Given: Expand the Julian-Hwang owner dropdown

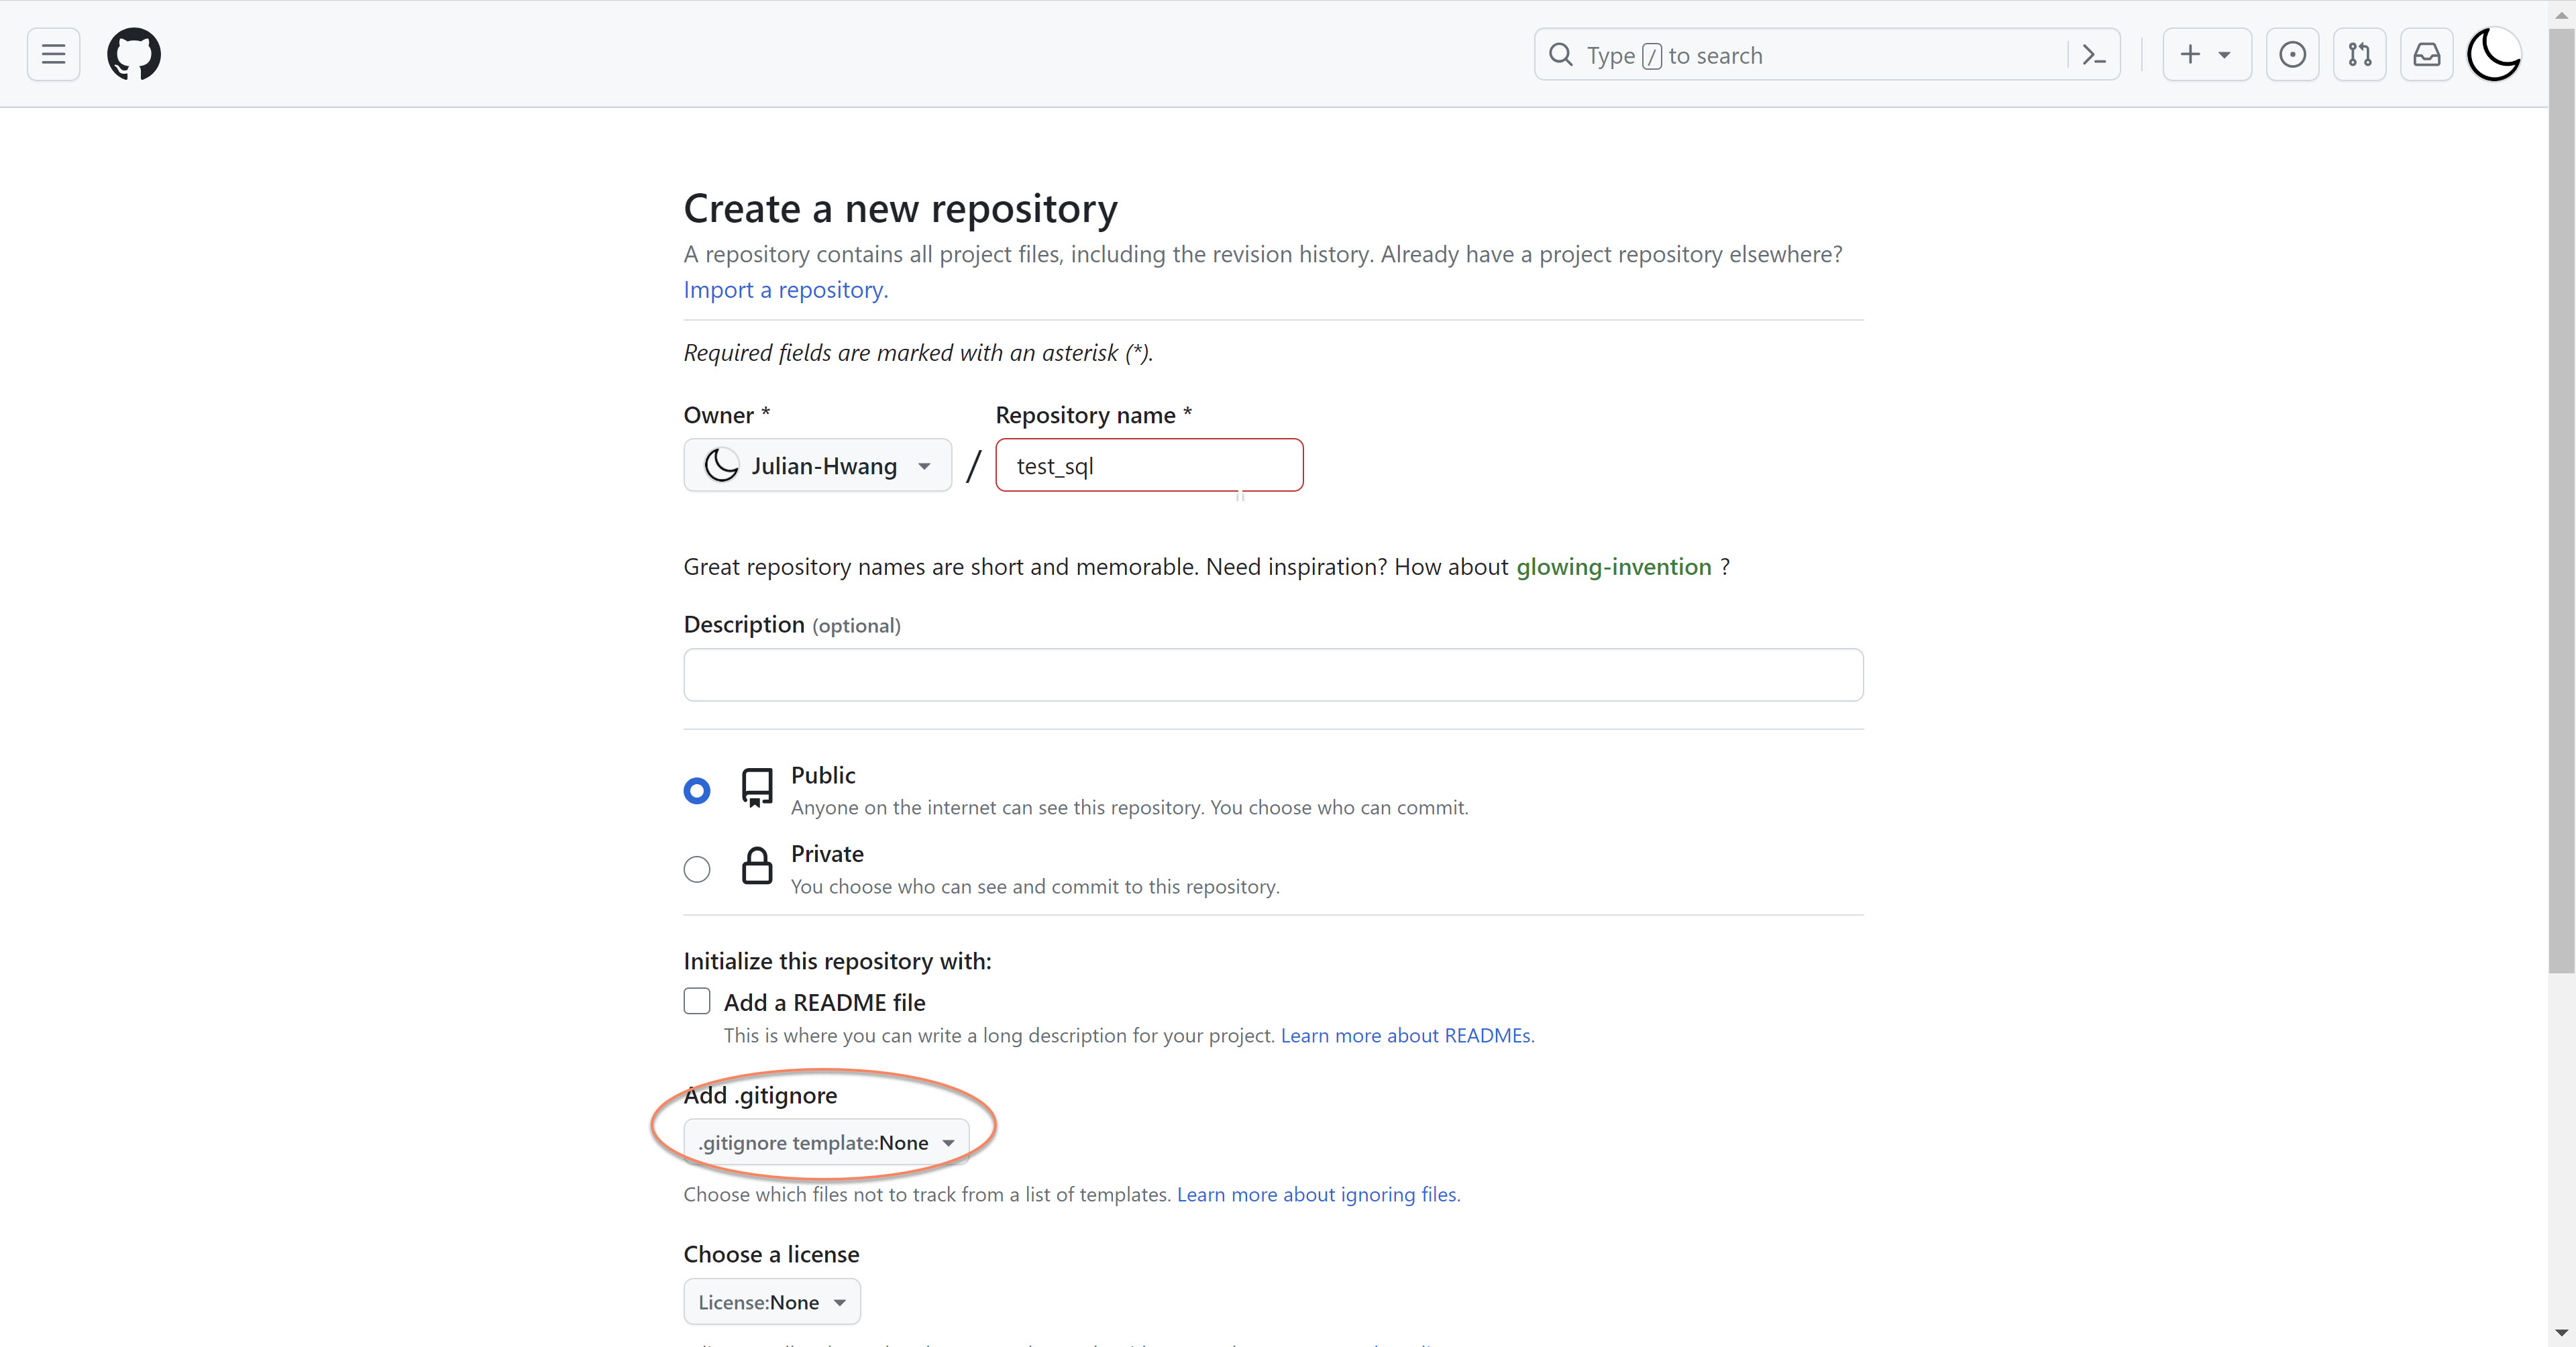Looking at the screenshot, I should 817,465.
